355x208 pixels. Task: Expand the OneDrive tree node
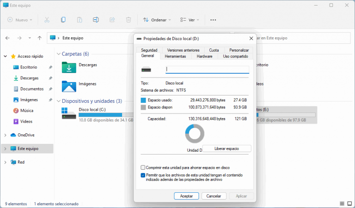5,135
